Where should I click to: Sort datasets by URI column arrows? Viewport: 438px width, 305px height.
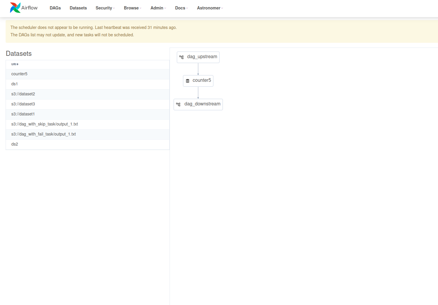tap(17, 64)
